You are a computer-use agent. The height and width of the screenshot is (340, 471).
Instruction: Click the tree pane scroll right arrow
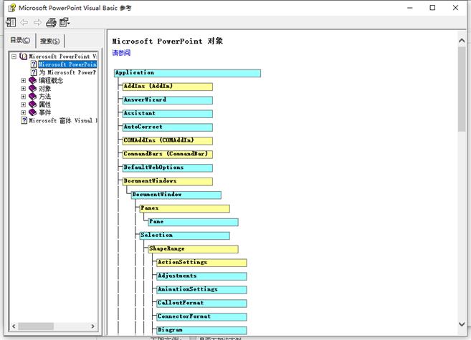click(92, 326)
